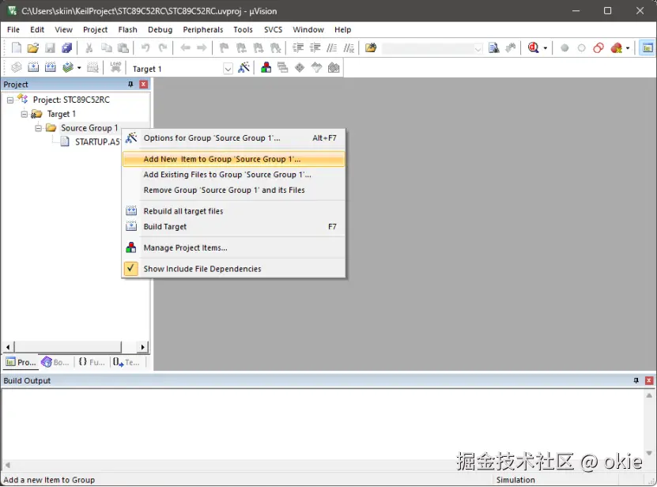Click the Kill All Breakpoints icon
The width and height of the screenshot is (657, 487).
click(x=617, y=47)
